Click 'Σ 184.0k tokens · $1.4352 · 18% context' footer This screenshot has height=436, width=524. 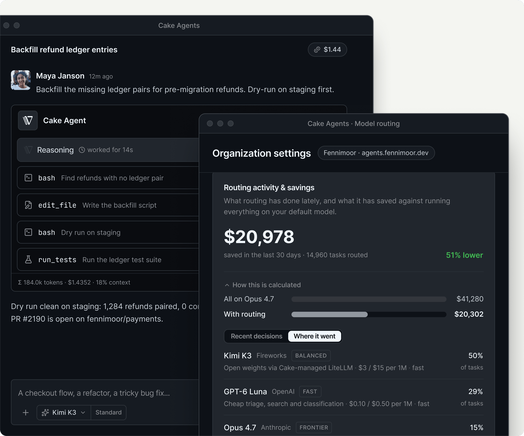point(74,282)
